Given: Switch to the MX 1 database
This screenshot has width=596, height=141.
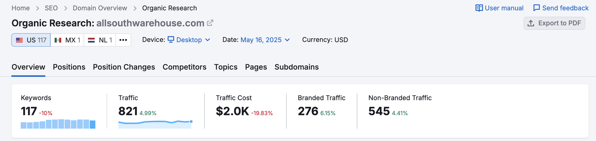Looking at the screenshot, I should (x=67, y=40).
